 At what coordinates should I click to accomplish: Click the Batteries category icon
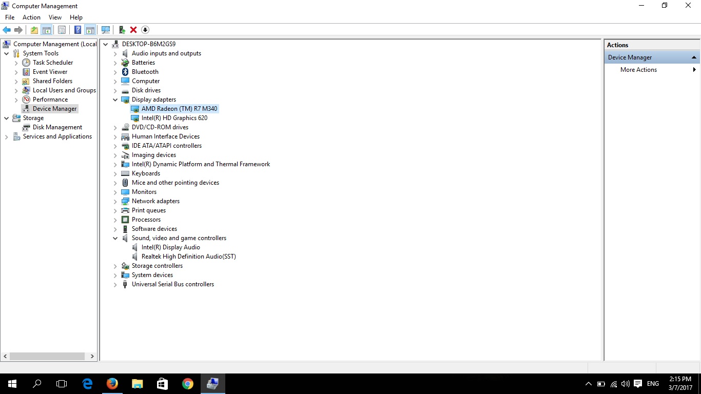coord(125,63)
